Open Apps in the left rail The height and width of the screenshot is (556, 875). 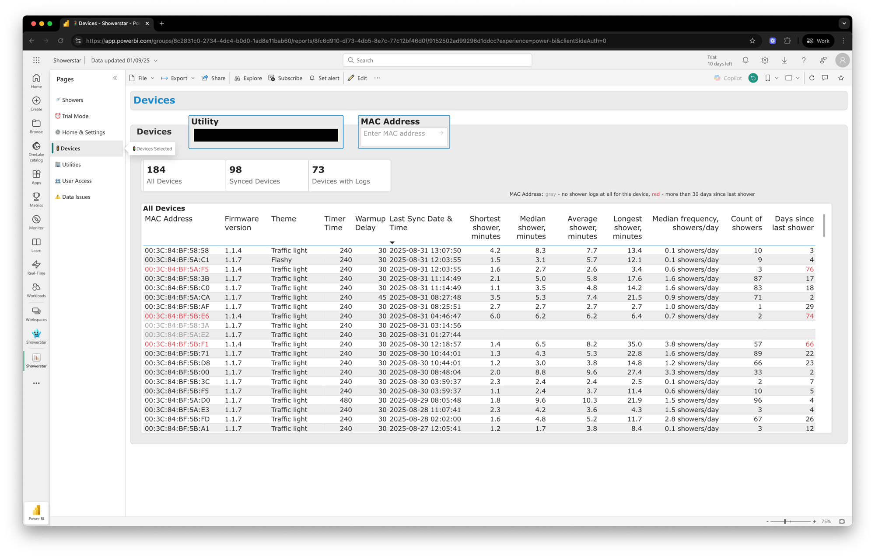[36, 177]
